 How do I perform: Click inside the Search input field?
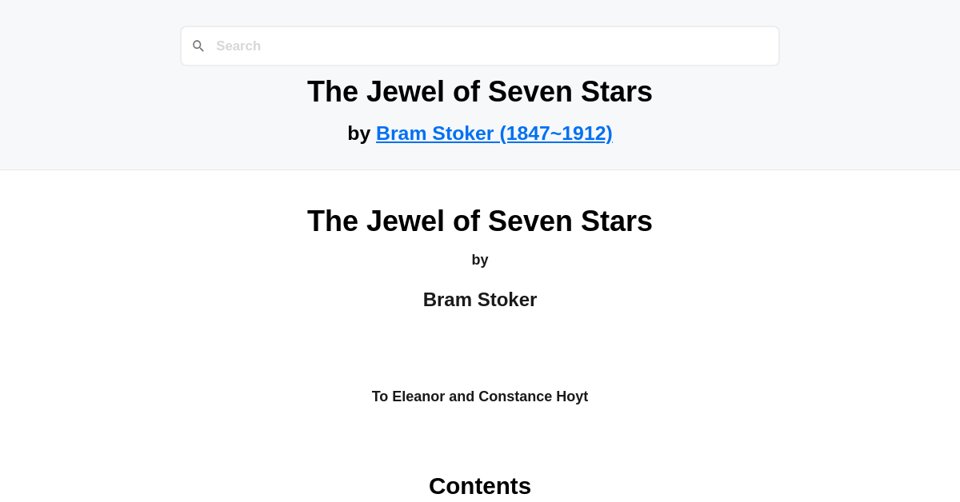[480, 46]
